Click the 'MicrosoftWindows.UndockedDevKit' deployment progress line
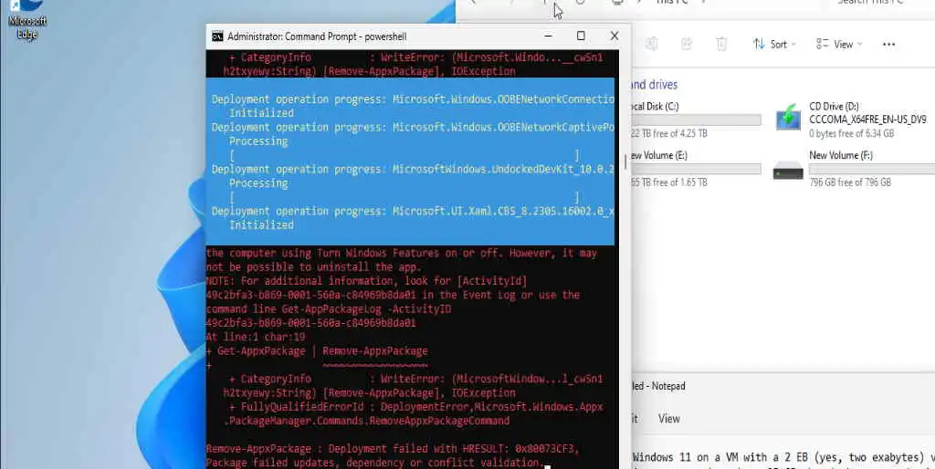This screenshot has height=469, width=935. point(413,169)
